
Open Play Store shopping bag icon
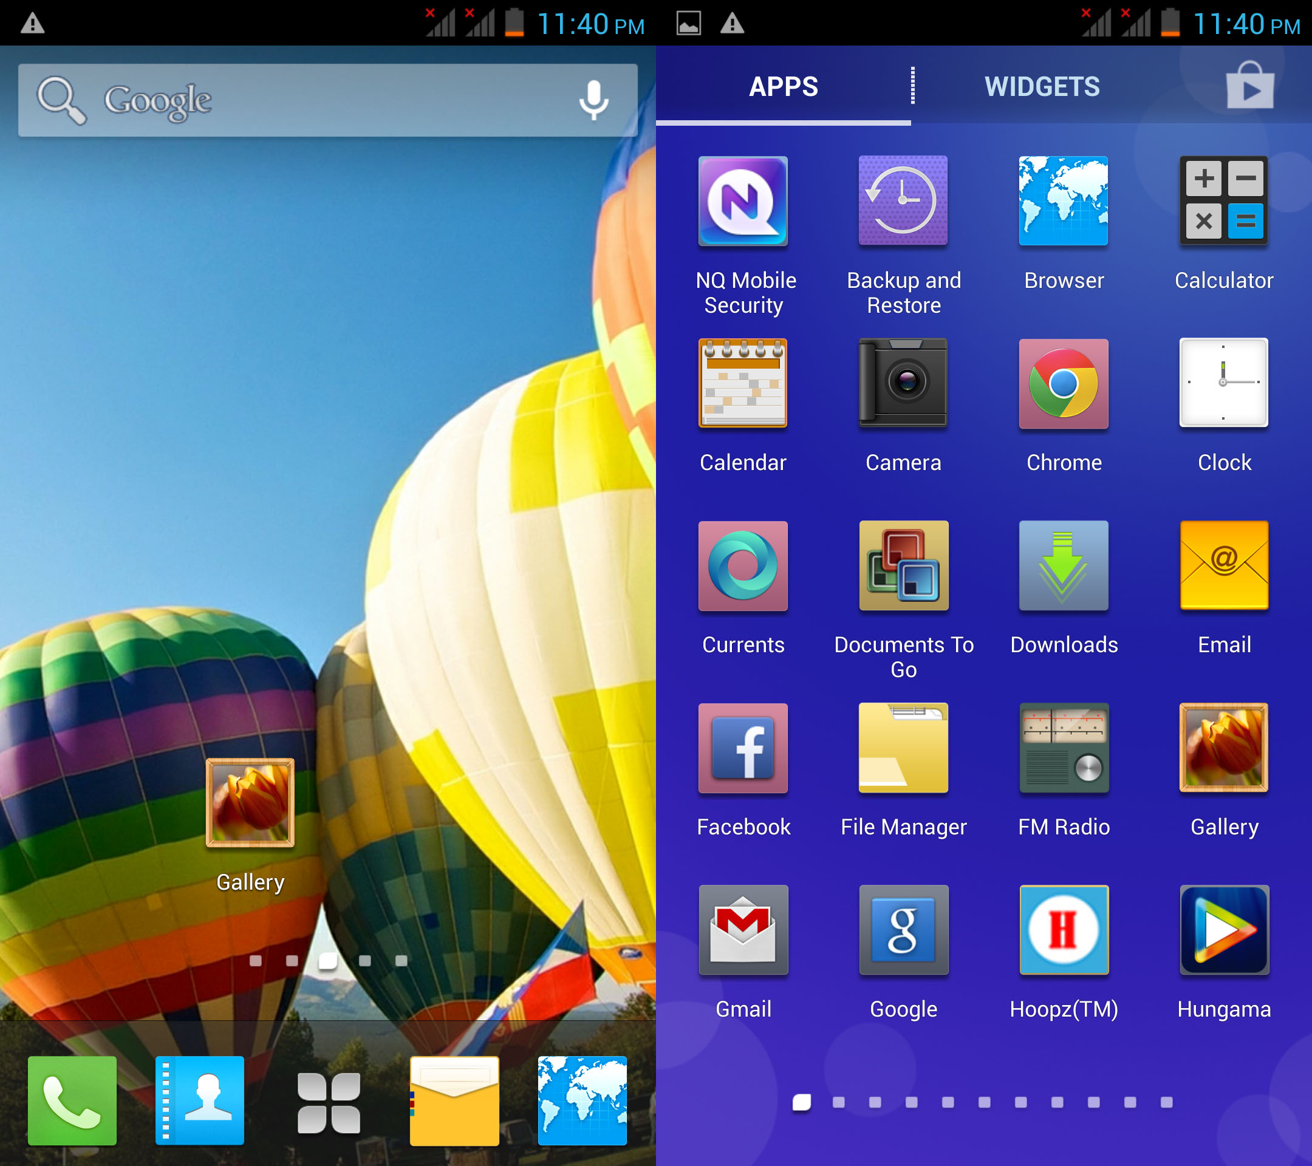coord(1249,87)
